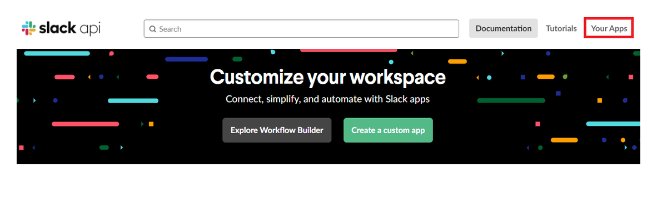The image size is (667, 203).
Task: Click Create a custom app button
Action: tap(388, 130)
